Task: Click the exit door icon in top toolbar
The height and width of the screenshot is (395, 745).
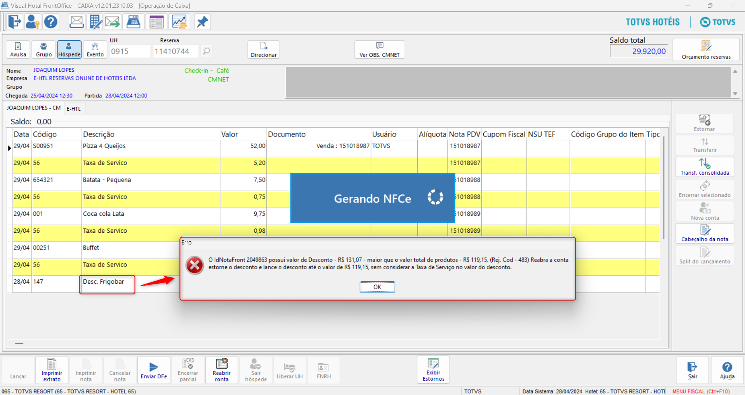Action: (15, 22)
